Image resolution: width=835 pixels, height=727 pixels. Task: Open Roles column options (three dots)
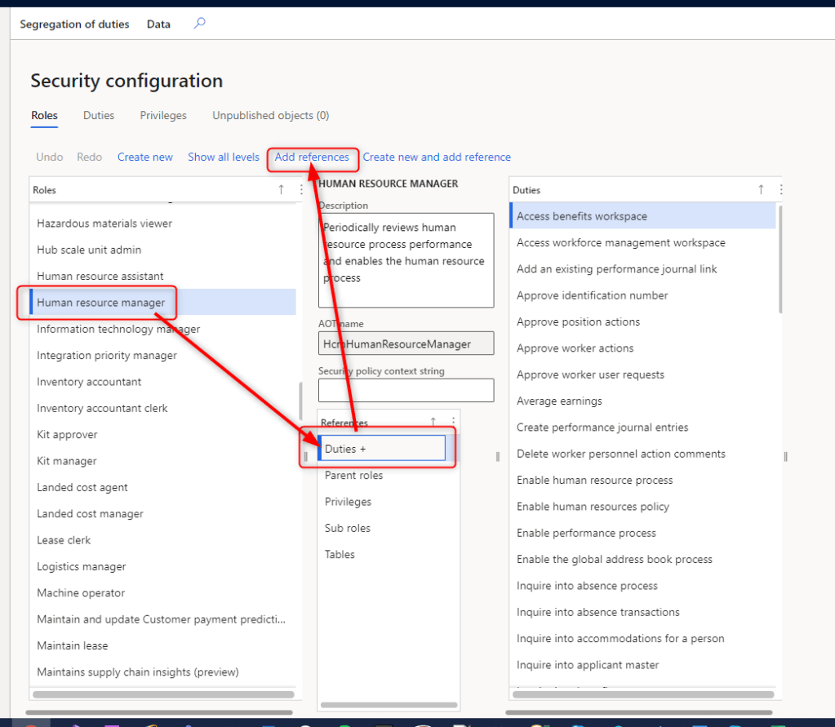click(300, 189)
